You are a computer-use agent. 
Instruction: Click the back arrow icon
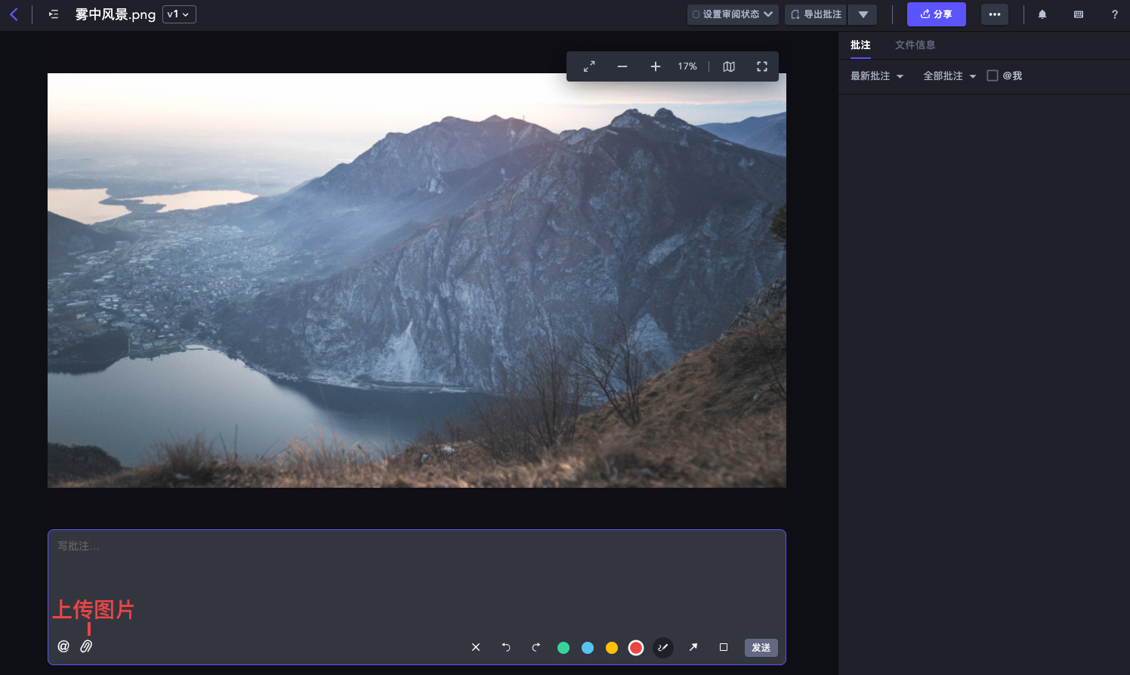[x=14, y=14]
